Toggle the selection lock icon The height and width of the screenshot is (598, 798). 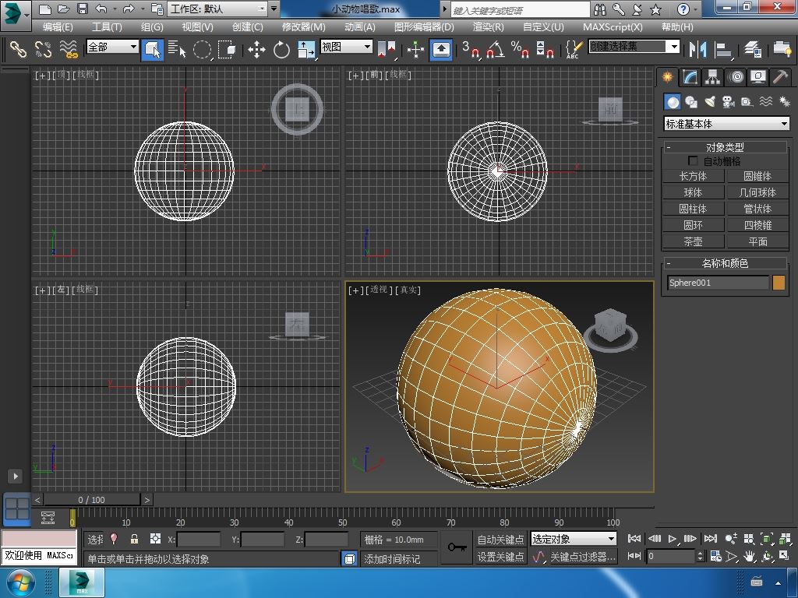tap(134, 539)
